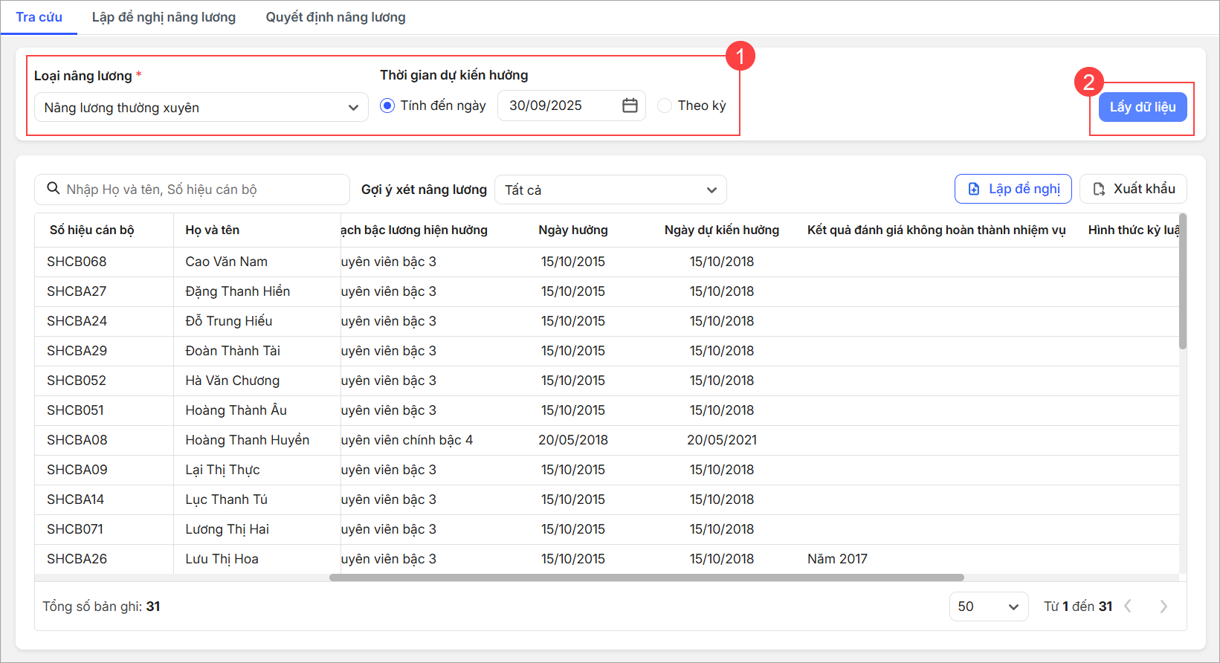Open the Gợi ý xét nâng lương dropdown
This screenshot has height=663, width=1220.
coord(610,190)
